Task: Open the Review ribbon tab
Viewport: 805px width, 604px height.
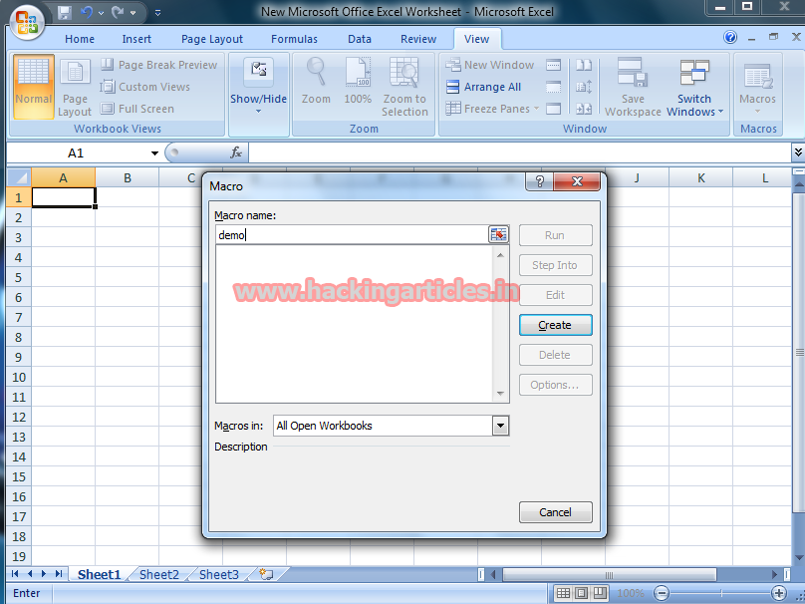Action: [418, 39]
